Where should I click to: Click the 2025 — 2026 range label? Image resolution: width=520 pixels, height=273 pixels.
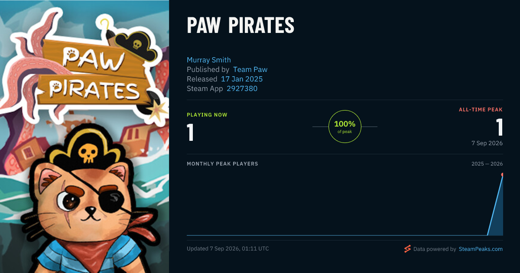[x=487, y=164]
